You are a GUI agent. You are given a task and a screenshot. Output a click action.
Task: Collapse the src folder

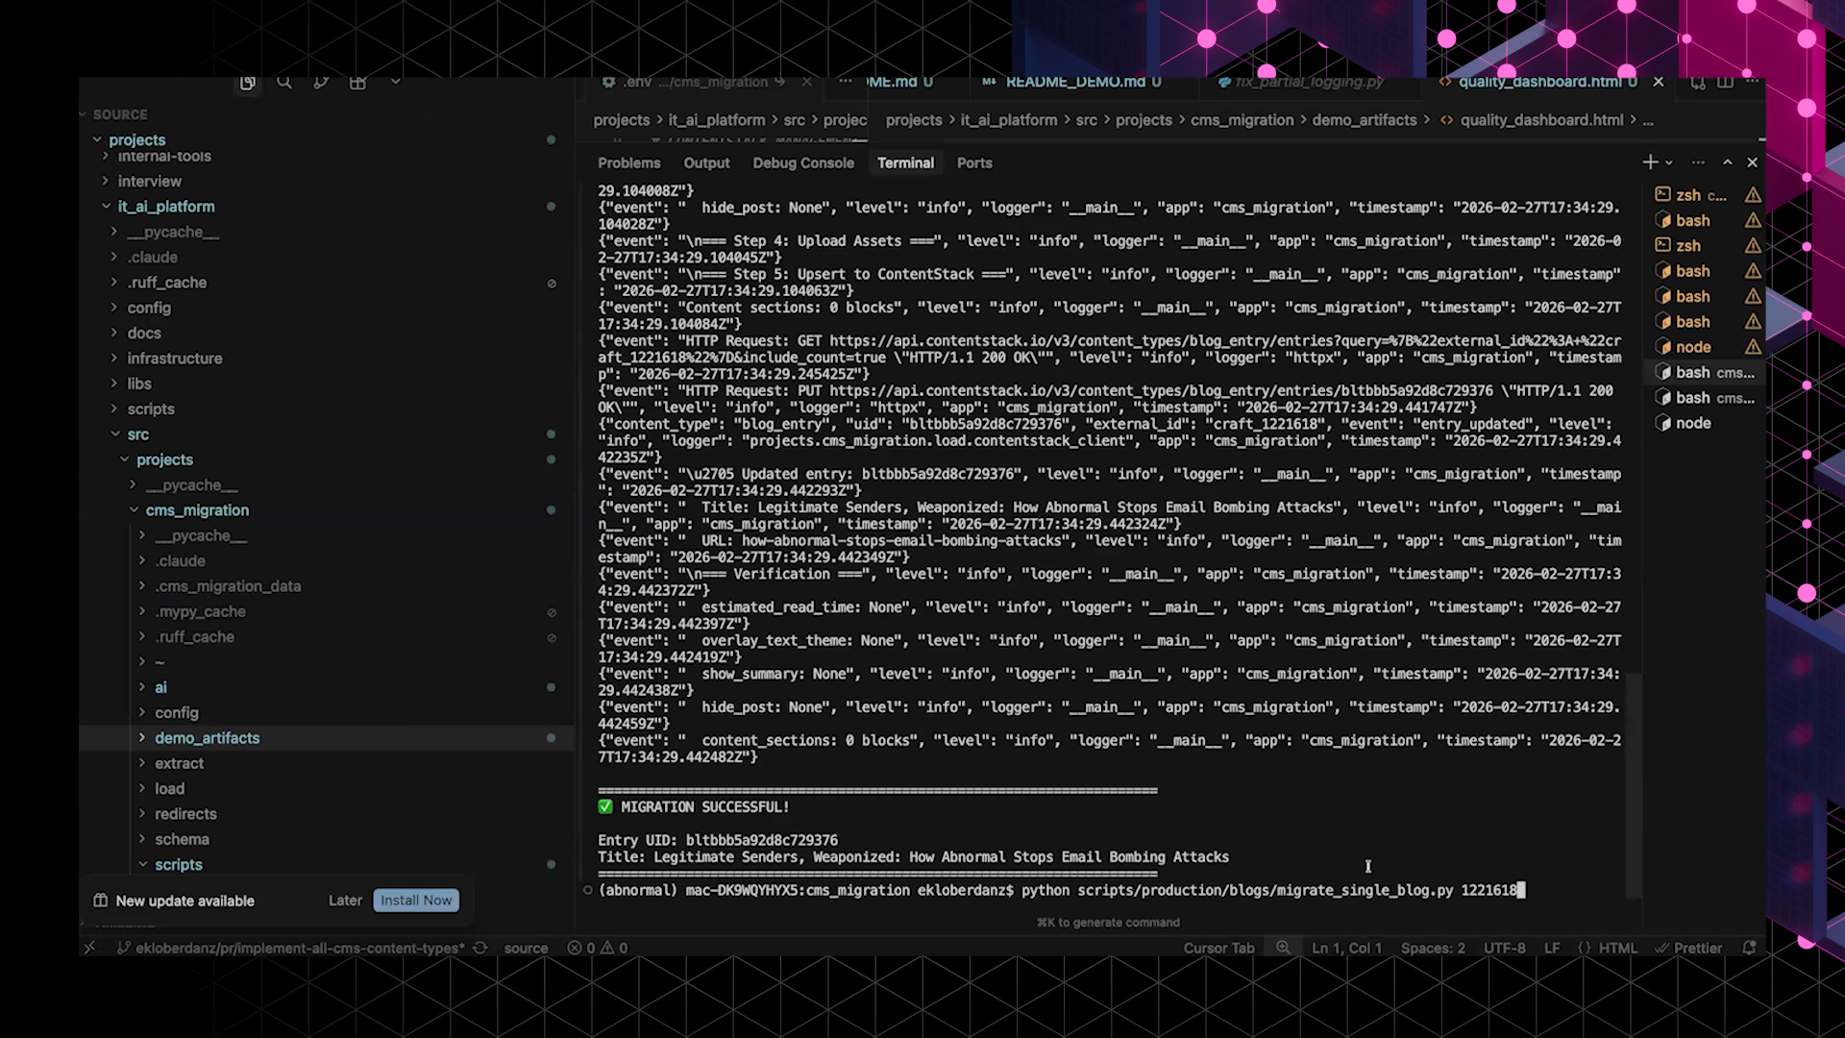(x=138, y=434)
